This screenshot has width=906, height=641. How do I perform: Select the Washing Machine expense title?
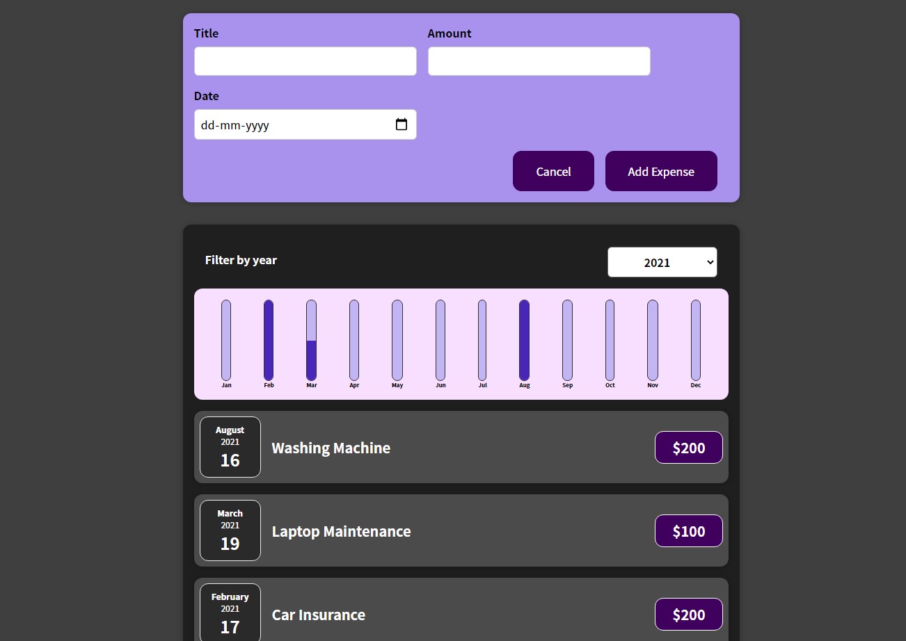(331, 448)
